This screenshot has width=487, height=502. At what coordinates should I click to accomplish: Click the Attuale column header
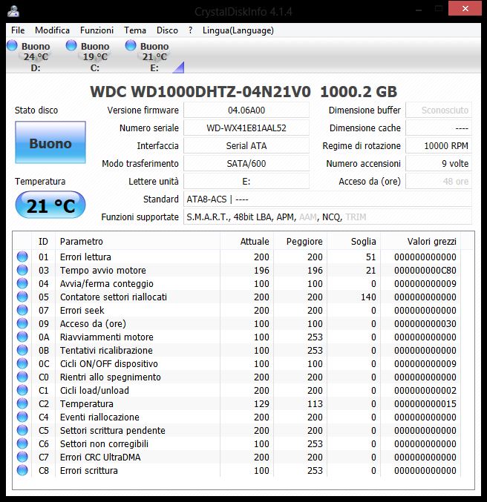[247, 242]
